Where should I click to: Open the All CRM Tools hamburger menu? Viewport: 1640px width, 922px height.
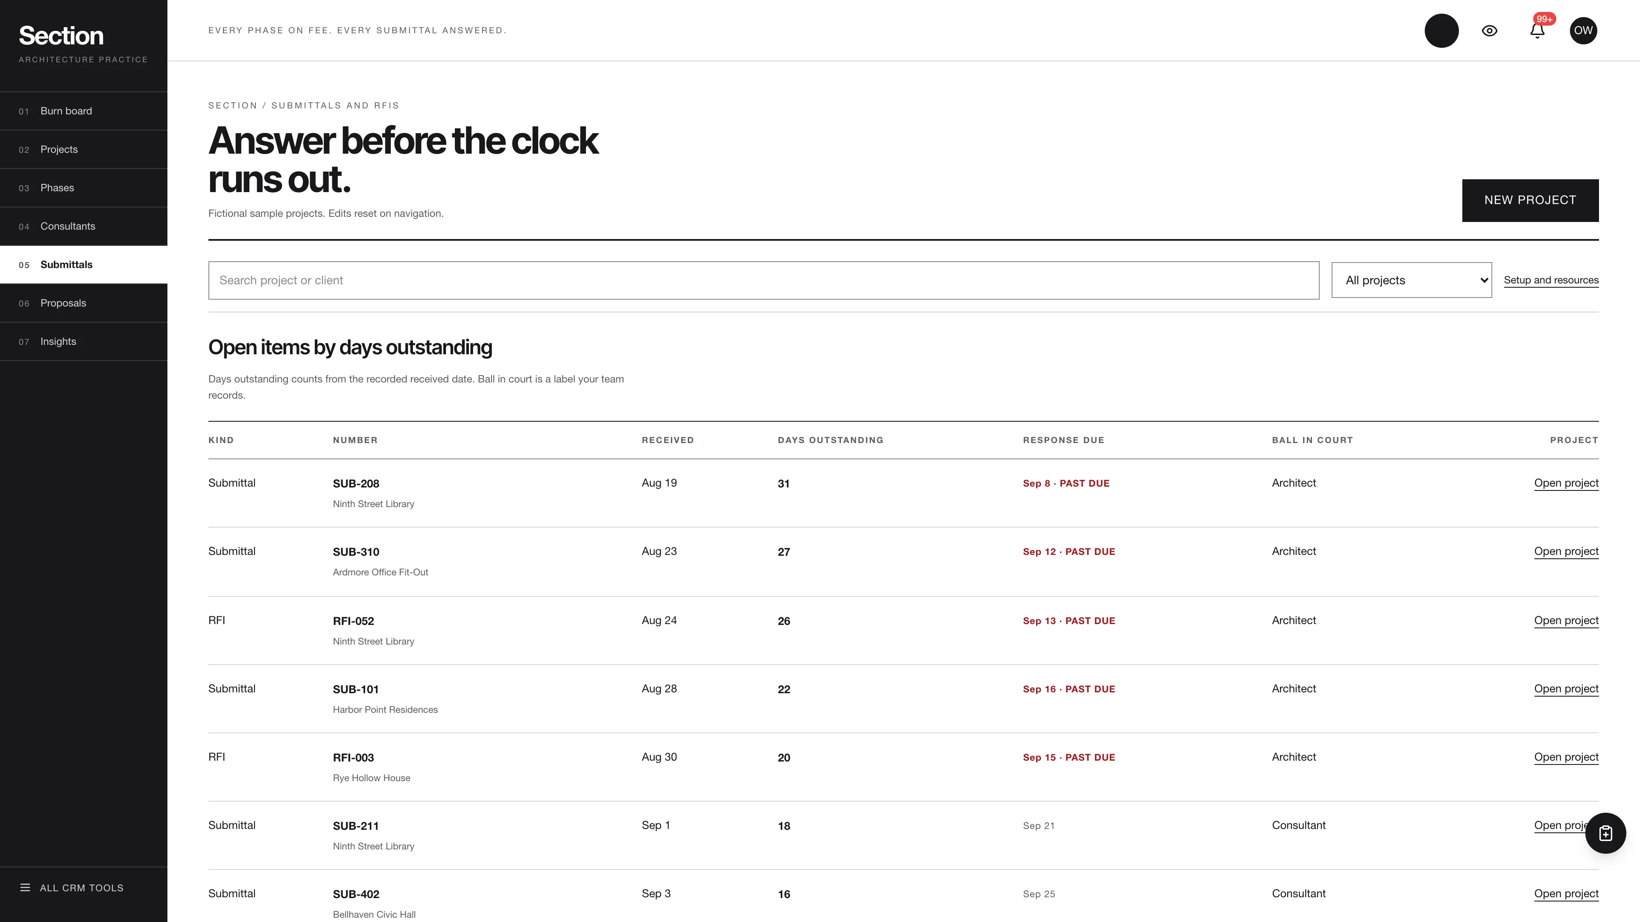pos(72,888)
